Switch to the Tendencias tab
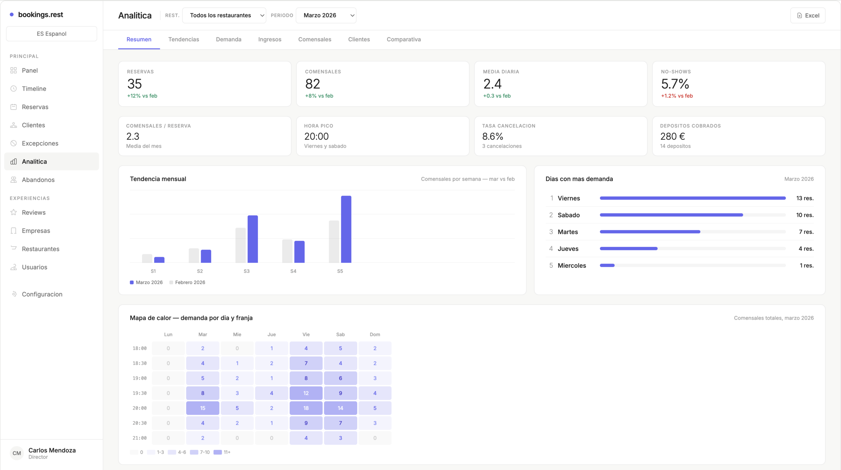This screenshot has width=841, height=470. 184,39
